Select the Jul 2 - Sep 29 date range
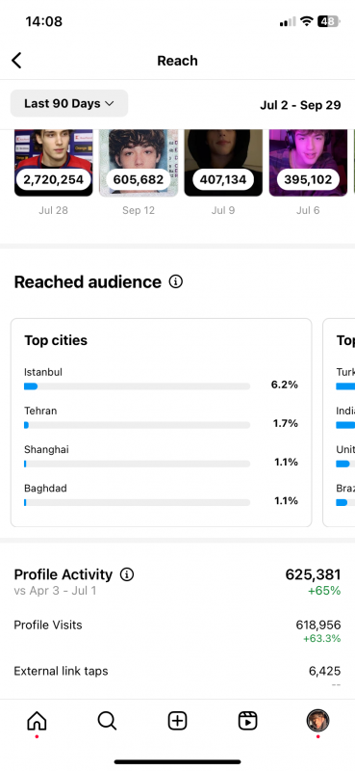Viewport: 355px width, 771px height. 300,105
